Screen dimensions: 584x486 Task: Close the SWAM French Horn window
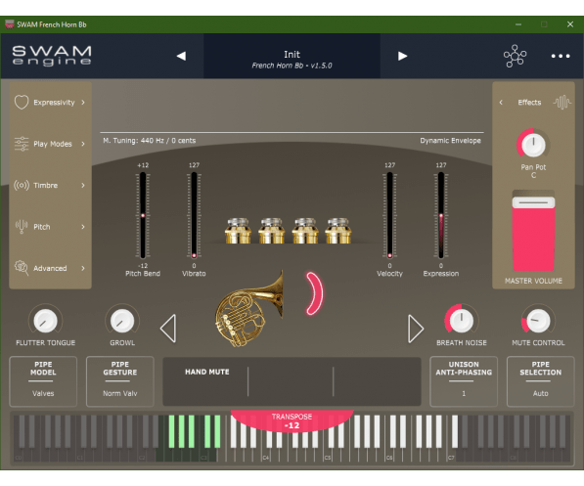coord(570,24)
